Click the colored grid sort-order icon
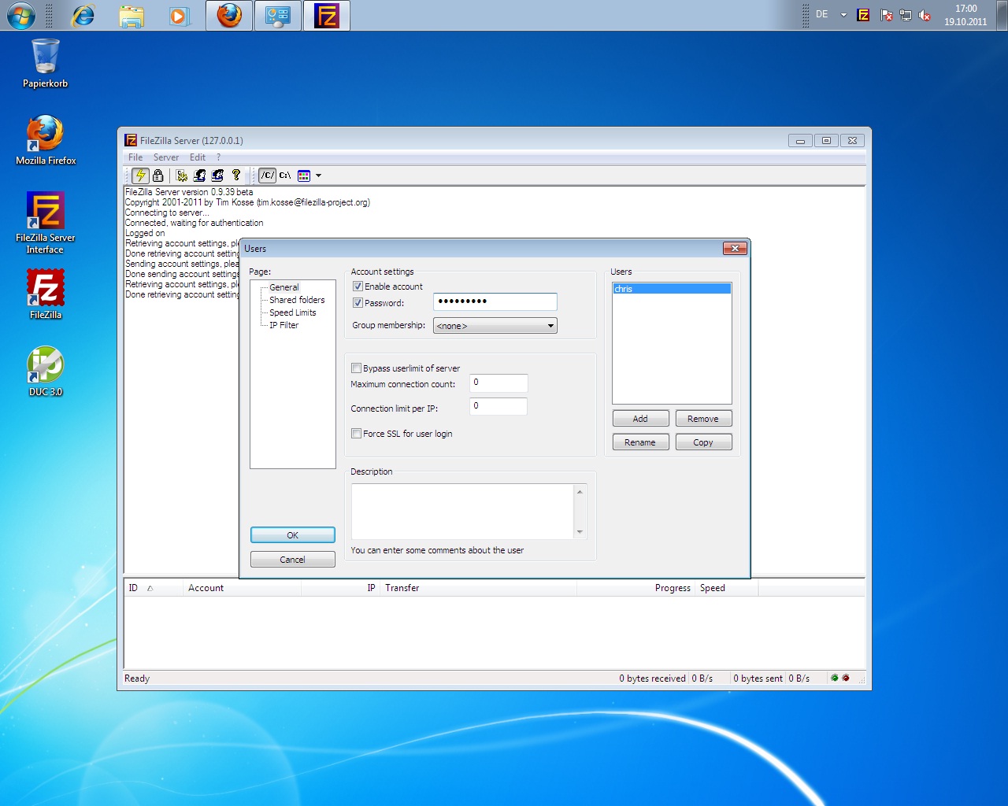This screenshot has height=806, width=1008. pos(304,176)
